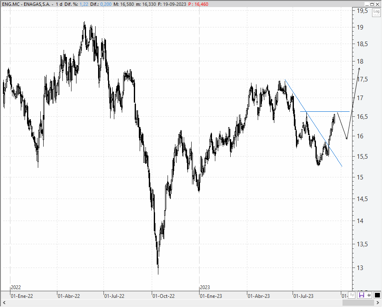Click the m: 16,330 minimum value
Screen dimensions: 382x307
point(146,4)
